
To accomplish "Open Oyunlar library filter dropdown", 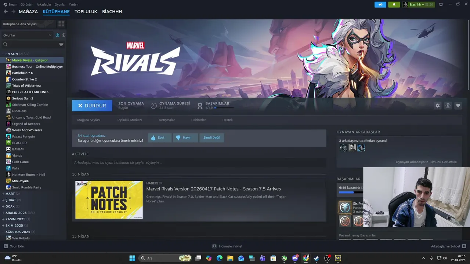I will coord(27,35).
